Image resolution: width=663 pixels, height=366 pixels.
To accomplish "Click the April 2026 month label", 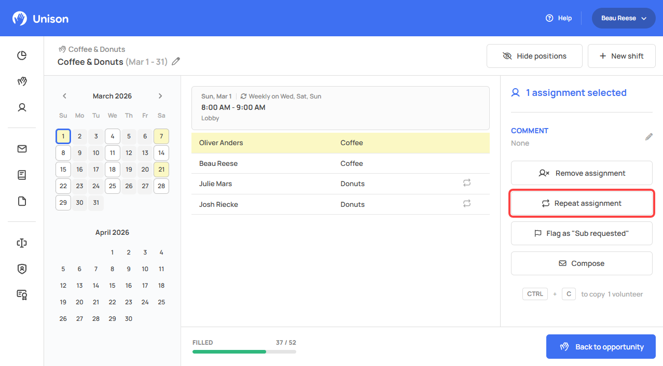I will [112, 232].
